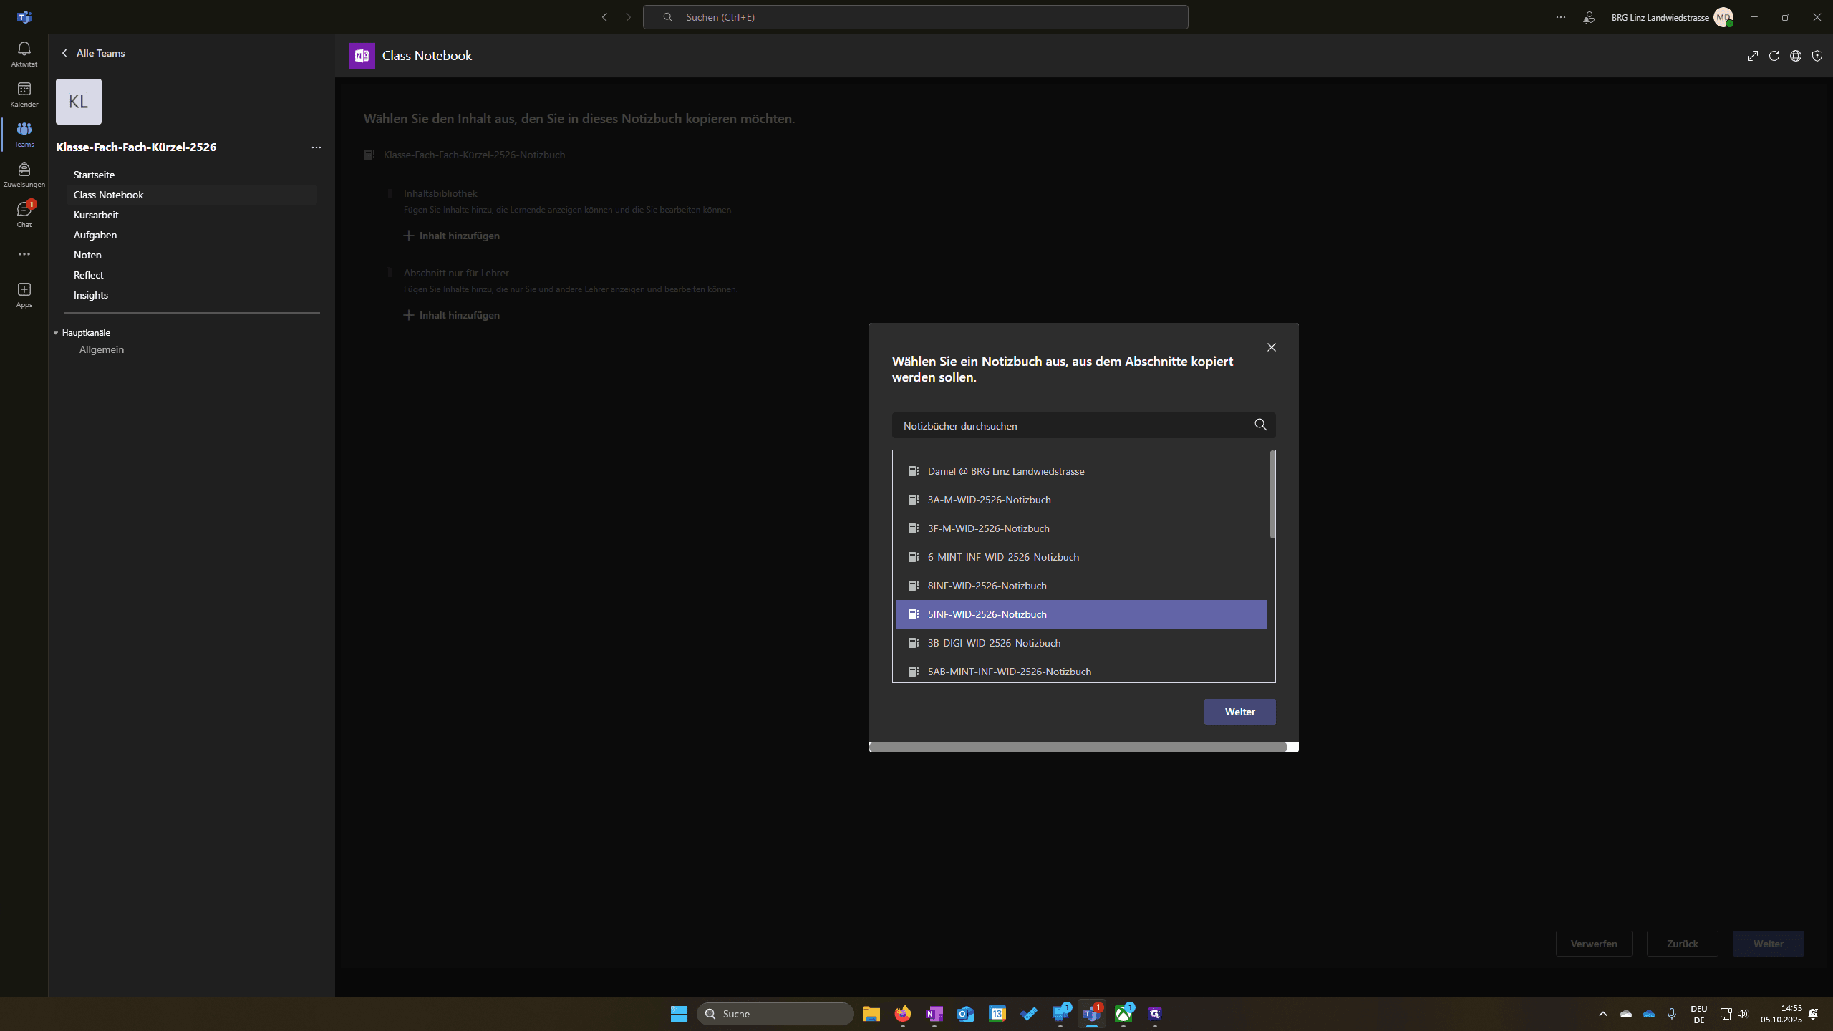Screen dimensions: 1833x1031
Task: Select 8INF-WID-2526-Notizbuch
Action: point(1081,586)
